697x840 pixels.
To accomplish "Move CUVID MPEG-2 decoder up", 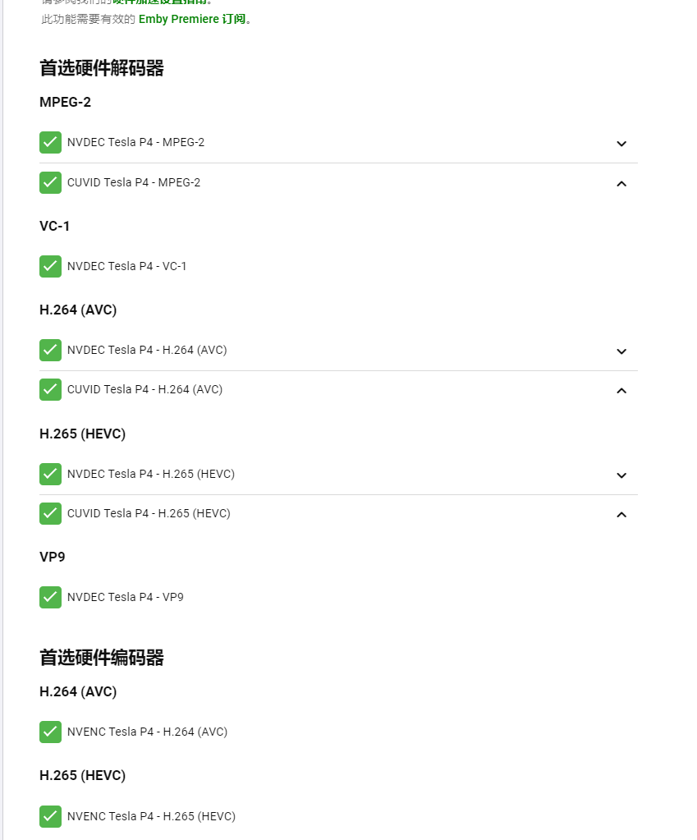I will pos(621,183).
